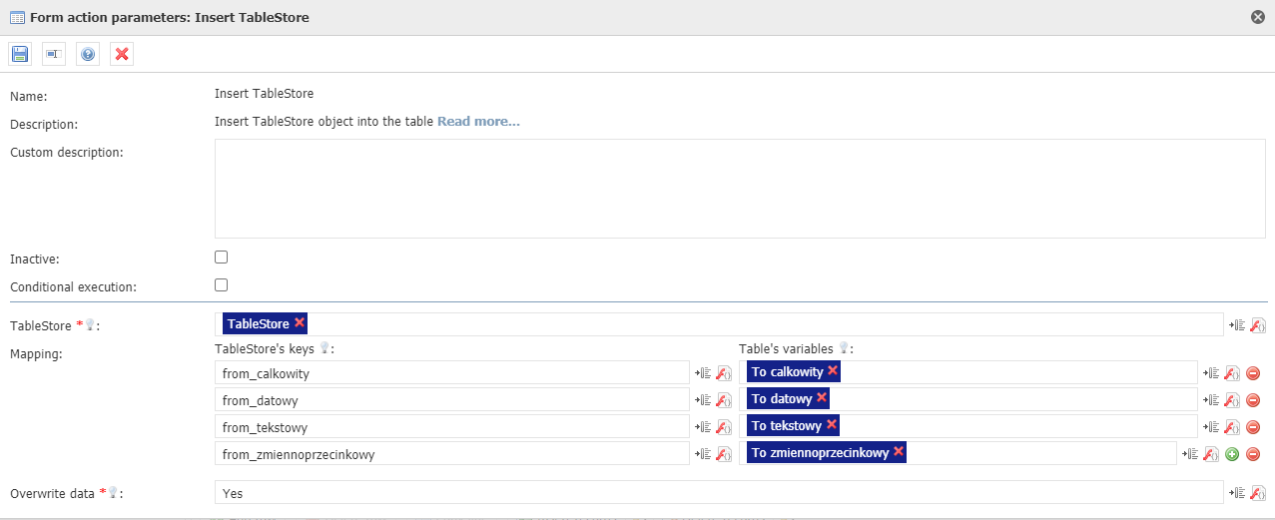Open variable picker for TableStore field

point(1238,325)
